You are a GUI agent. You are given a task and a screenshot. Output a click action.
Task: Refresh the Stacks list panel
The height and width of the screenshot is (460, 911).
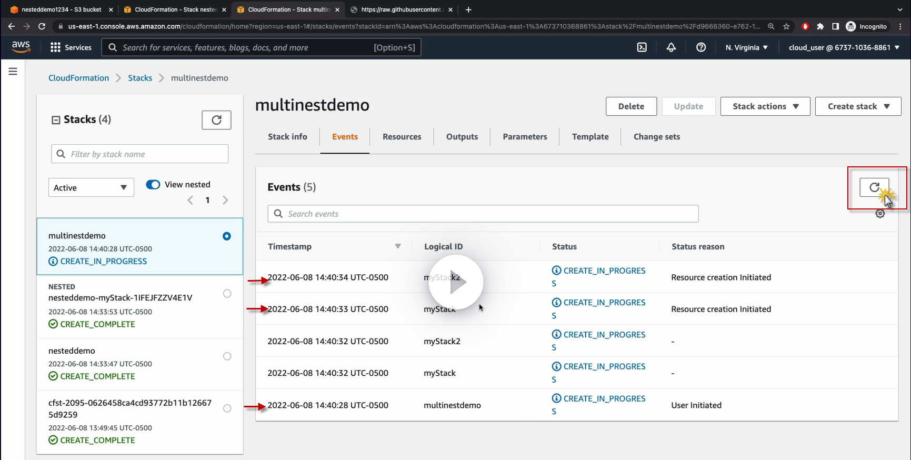216,120
